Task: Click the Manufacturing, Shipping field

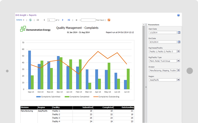Action: [163, 70]
